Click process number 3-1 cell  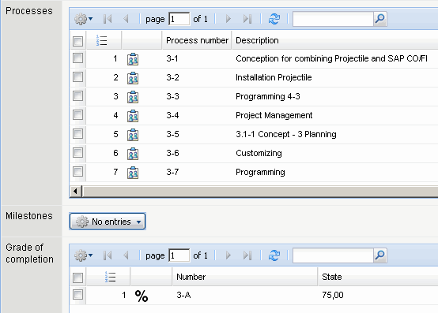coord(172,58)
